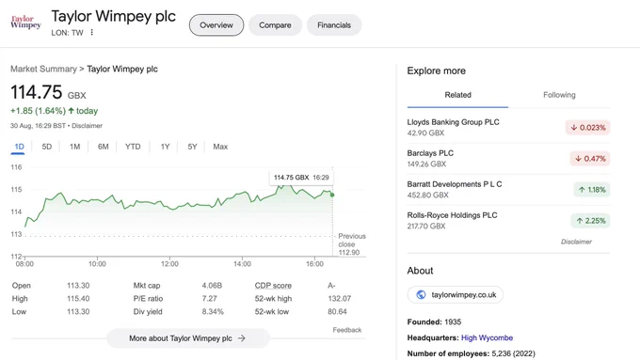The height and width of the screenshot is (360, 640).
Task: Click the Taylor Wimpey logo
Action: [25, 22]
